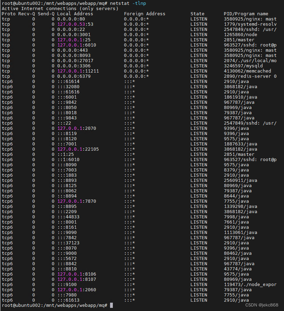Viewport: 284px width, 311px height.
Task: Click the program name 1861910/java
Action: point(241,97)
